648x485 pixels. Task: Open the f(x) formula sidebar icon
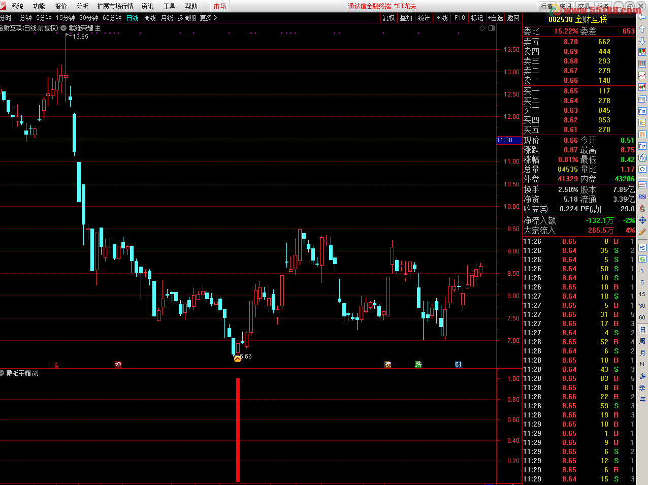(642, 158)
